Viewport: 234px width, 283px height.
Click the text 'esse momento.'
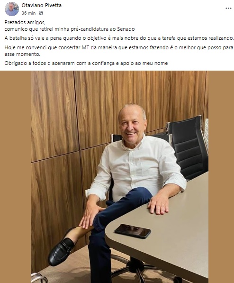point(22,54)
